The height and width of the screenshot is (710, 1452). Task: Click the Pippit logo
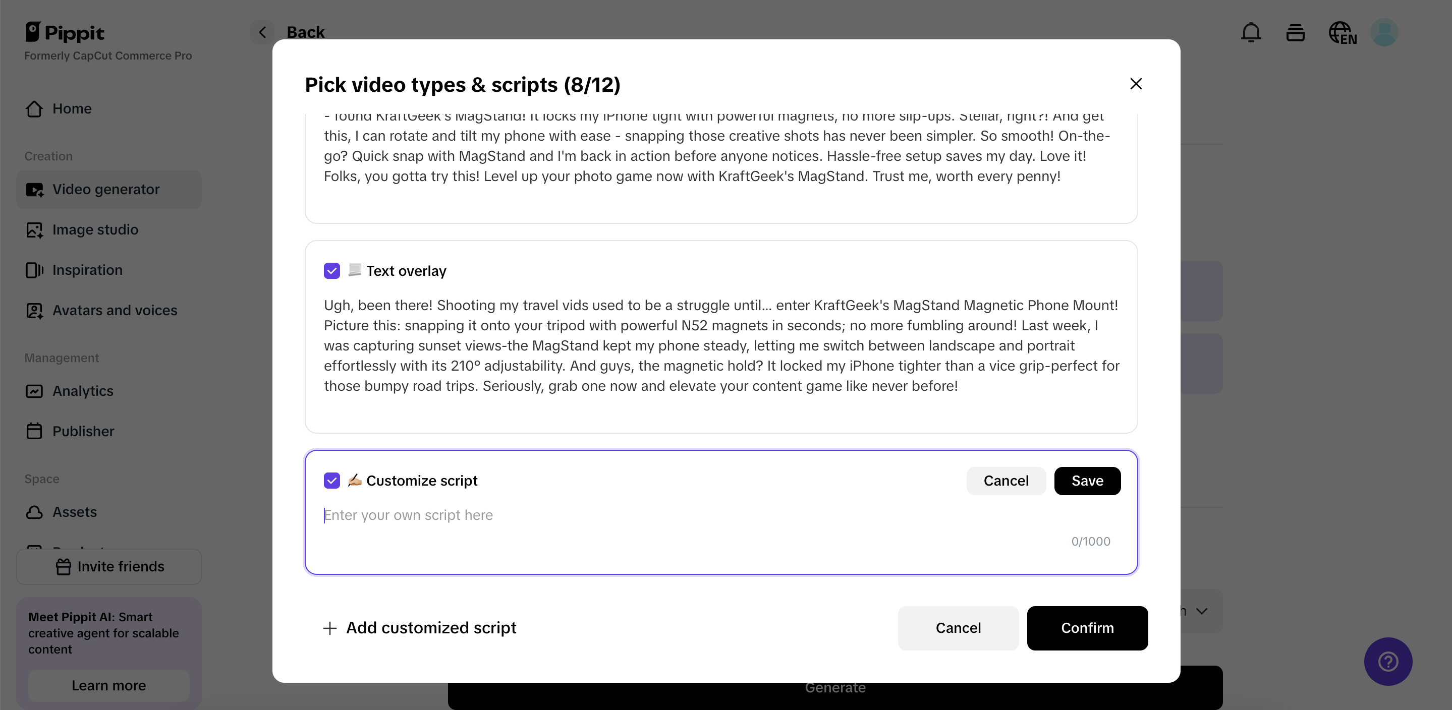(x=65, y=33)
